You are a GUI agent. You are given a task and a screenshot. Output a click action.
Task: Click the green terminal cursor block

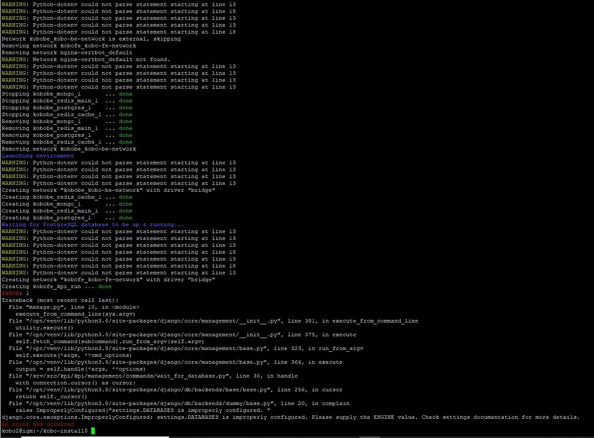pos(94,431)
